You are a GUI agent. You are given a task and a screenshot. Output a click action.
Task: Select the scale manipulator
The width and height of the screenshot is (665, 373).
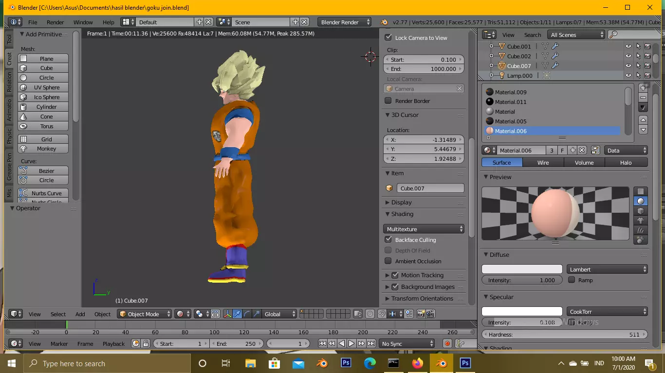257,314
